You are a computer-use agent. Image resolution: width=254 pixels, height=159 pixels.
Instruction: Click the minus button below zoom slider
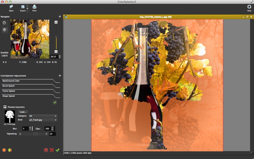coord(56,52)
